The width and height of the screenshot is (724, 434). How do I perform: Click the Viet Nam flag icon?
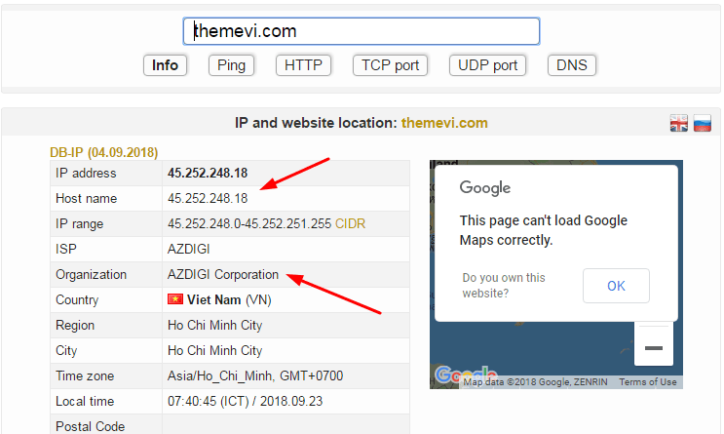[175, 299]
